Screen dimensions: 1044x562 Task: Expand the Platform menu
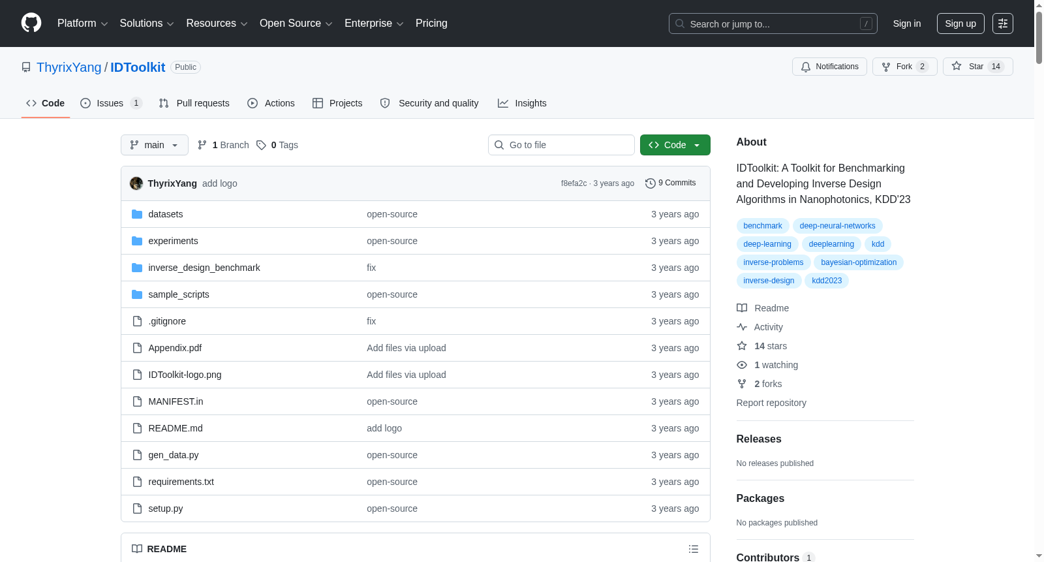[x=82, y=23]
